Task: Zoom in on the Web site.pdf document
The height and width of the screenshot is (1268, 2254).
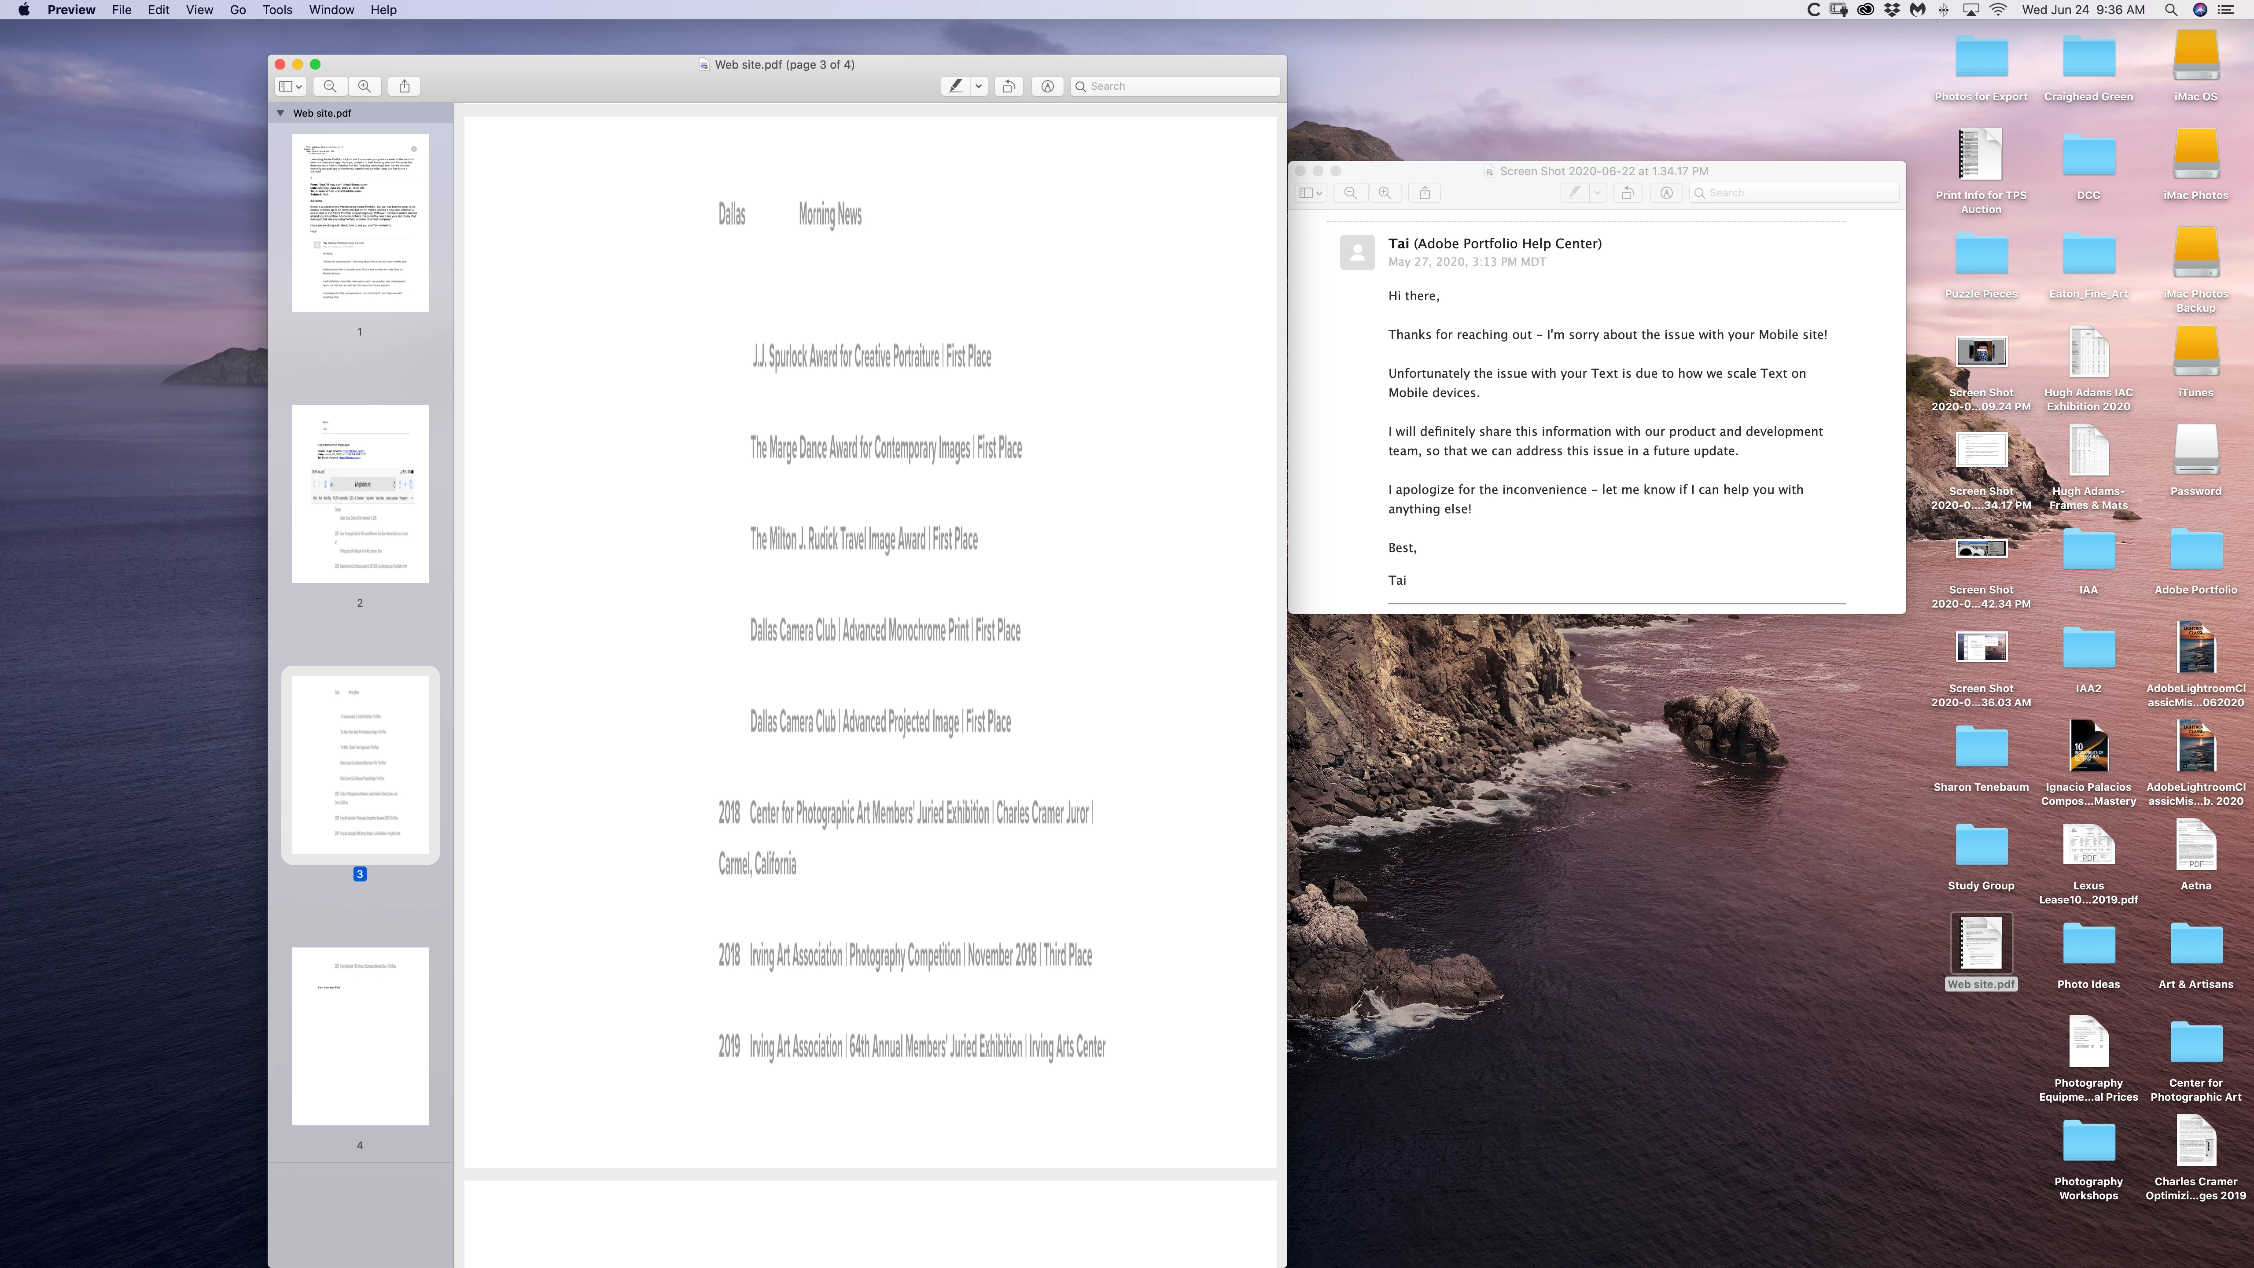Action: 364,86
